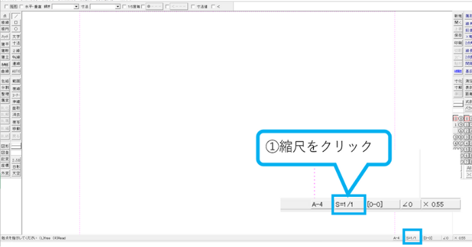Click the 開く open file button
Image resolution: width=472 pixels, height=247 pixels.
[458, 22]
